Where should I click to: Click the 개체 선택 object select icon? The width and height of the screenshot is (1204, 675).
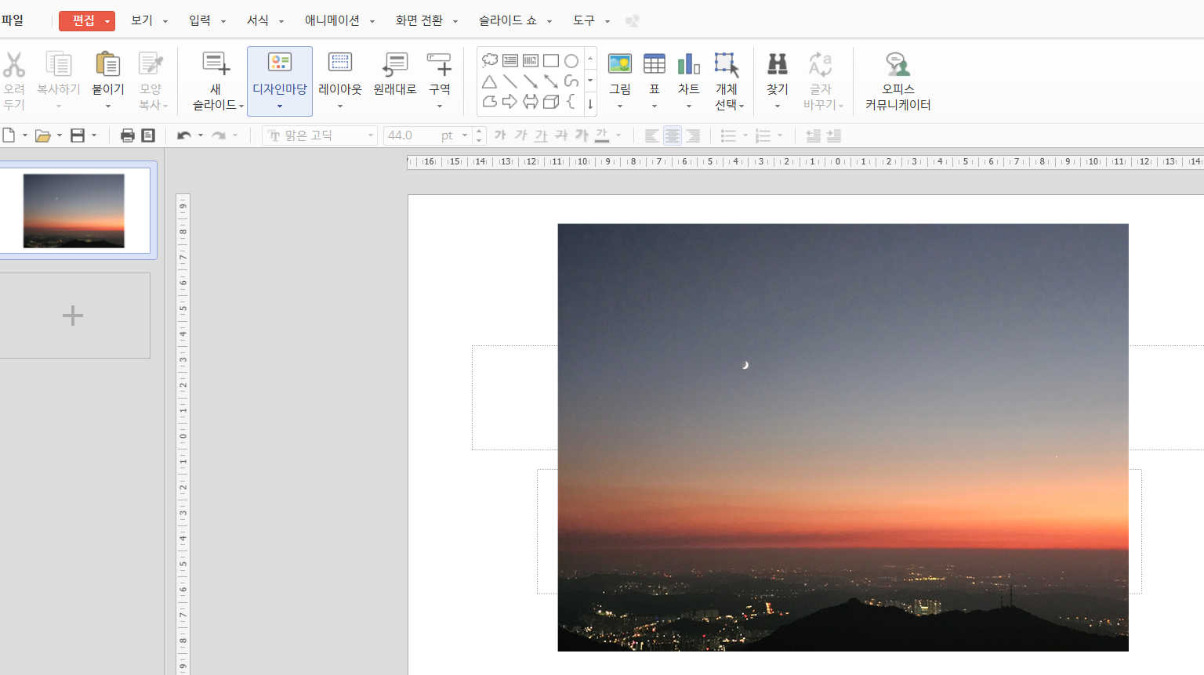pos(727,64)
